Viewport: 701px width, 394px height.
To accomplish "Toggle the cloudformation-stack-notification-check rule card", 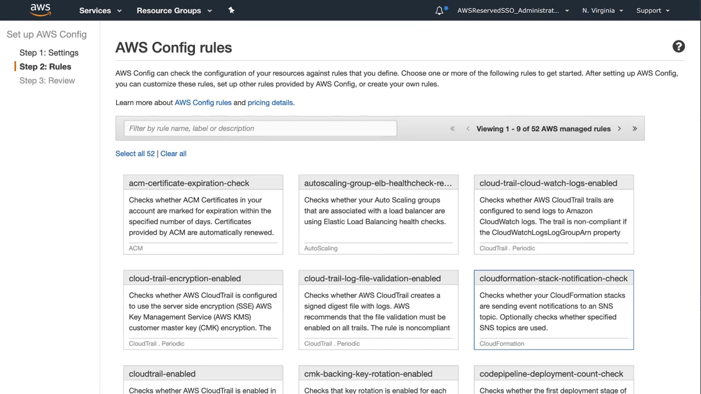I will (x=554, y=310).
